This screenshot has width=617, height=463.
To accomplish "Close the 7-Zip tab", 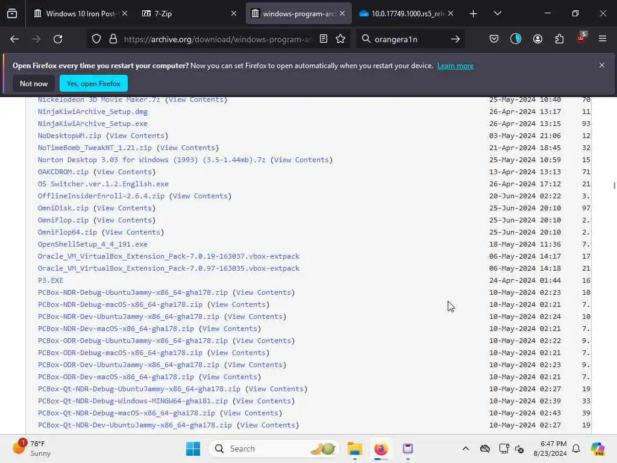I will click(x=234, y=14).
